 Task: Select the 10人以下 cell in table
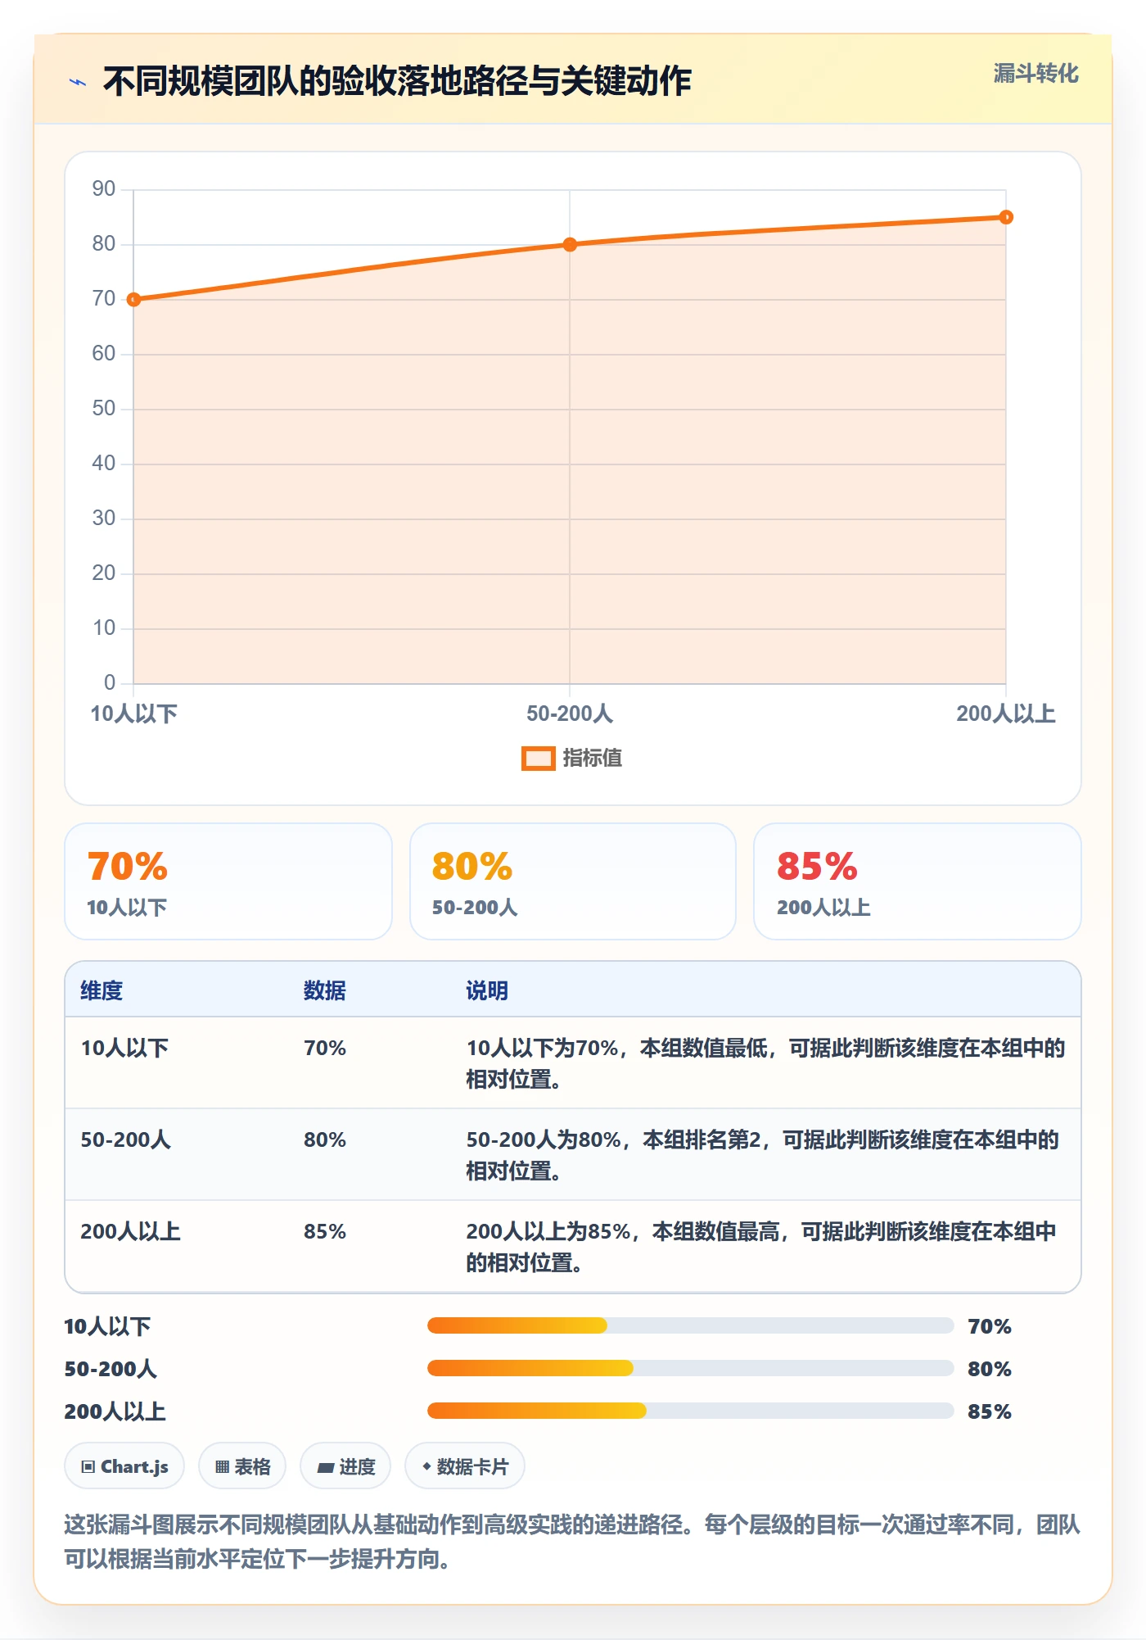(x=124, y=1048)
